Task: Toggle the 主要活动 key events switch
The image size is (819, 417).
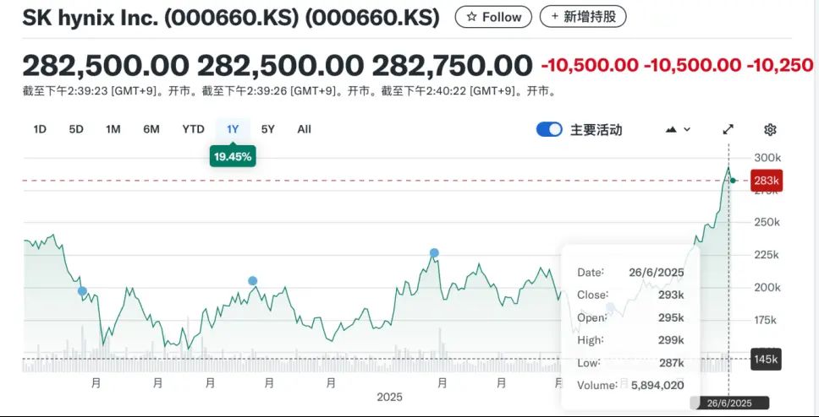Action: (550, 130)
